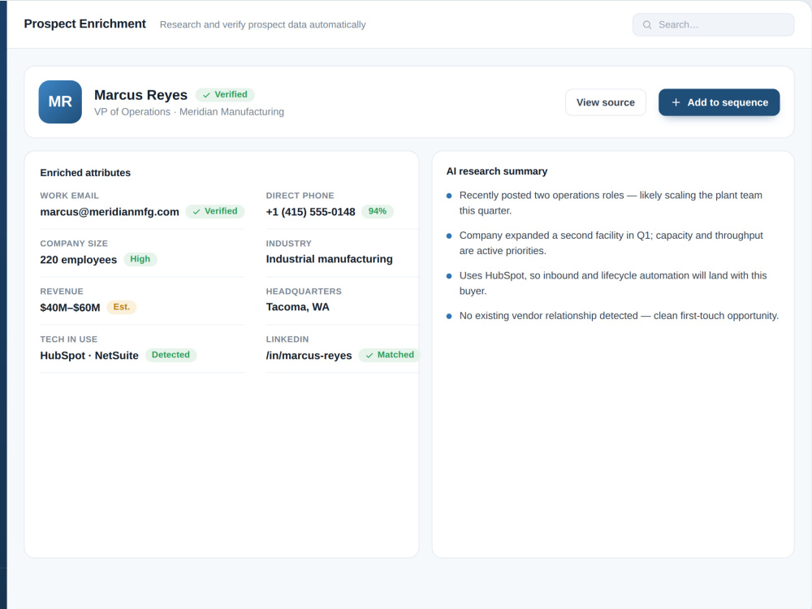
Task: Select the Marcus Reyes name heading
Action: click(x=140, y=95)
